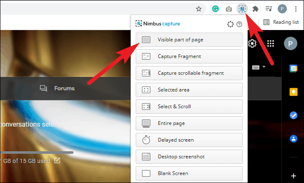Open the Reading list
Screen dimensions: 304x183
coord(281,22)
